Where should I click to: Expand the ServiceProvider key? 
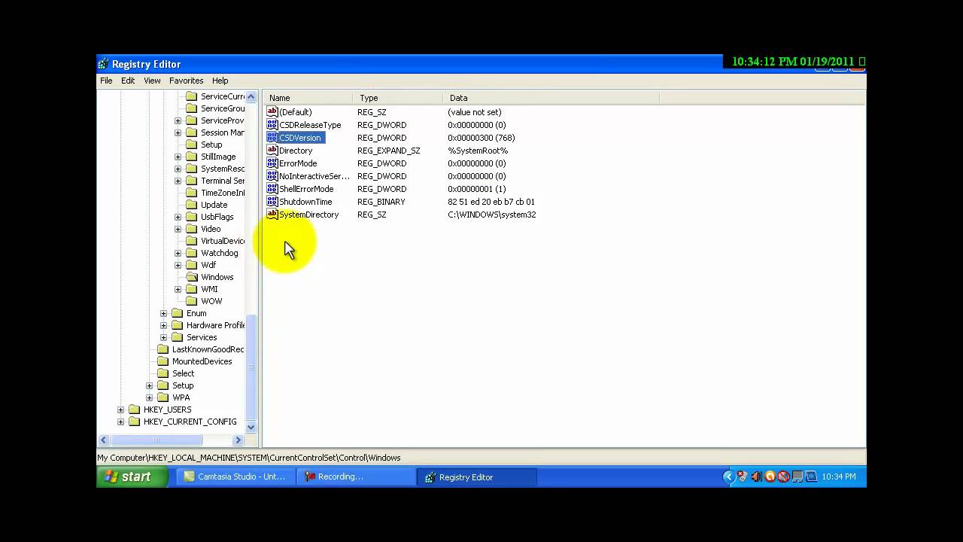(x=178, y=120)
